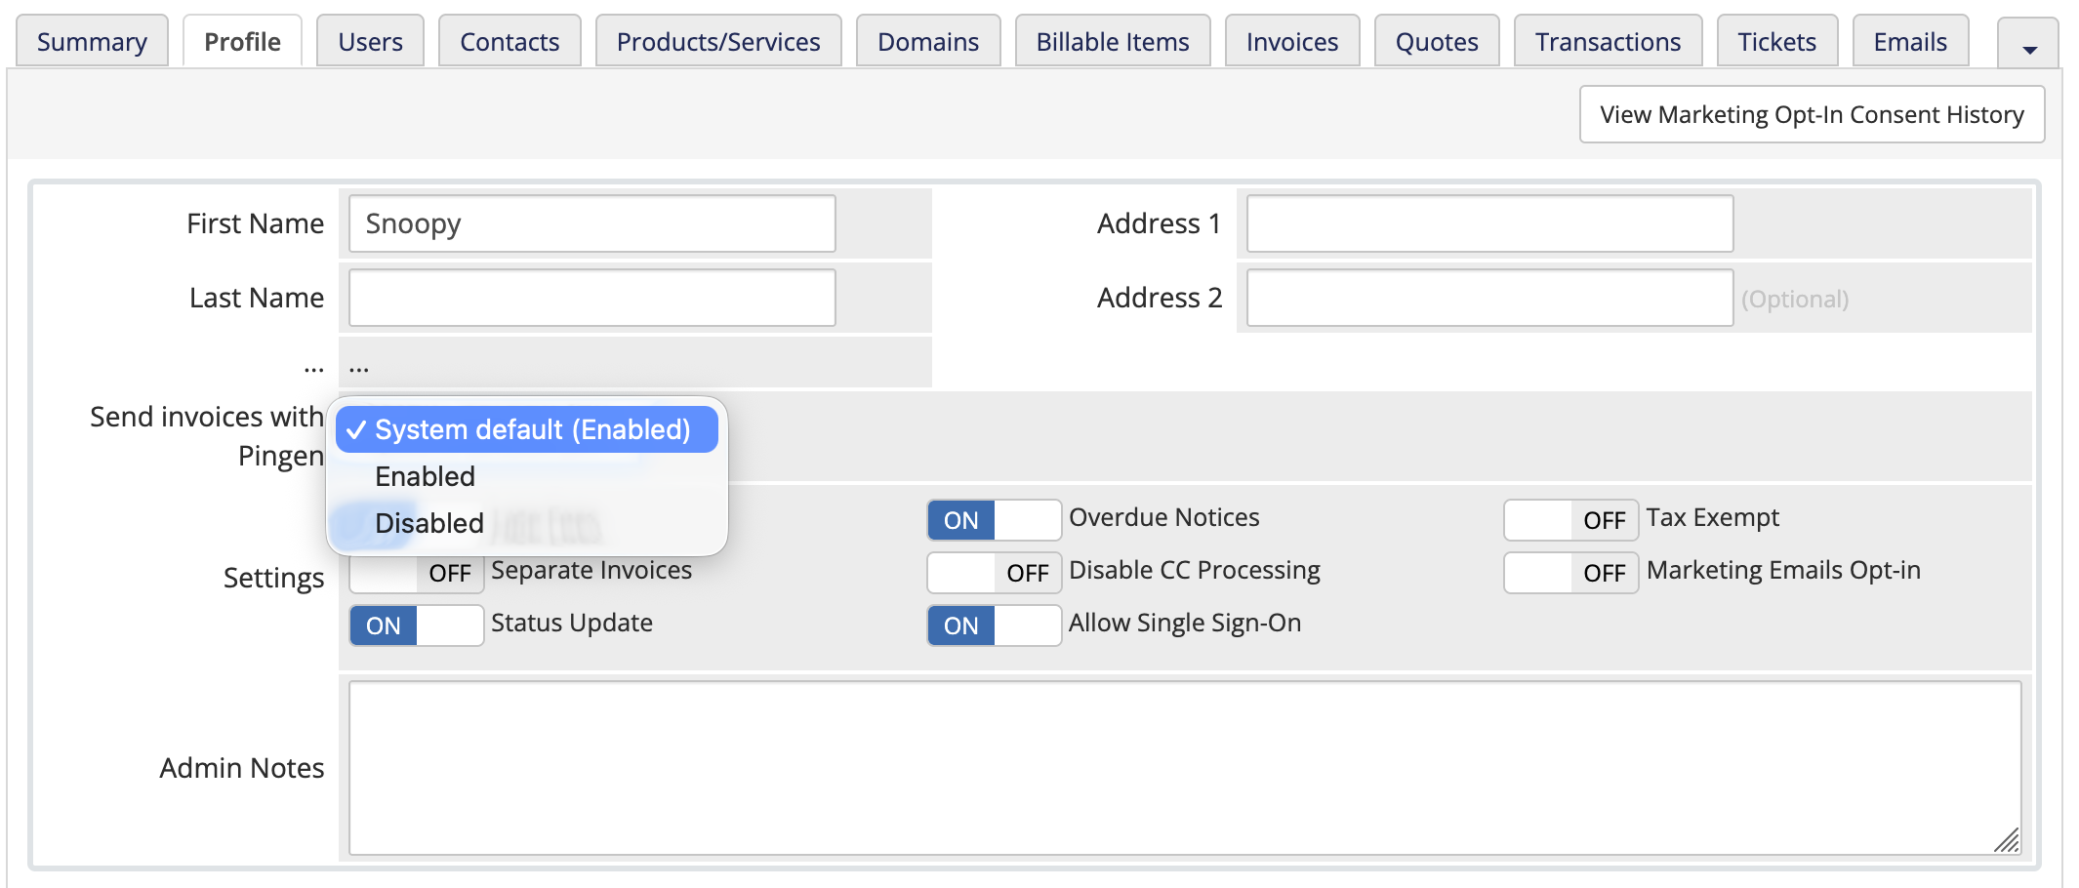The image size is (2079, 888).
Task: Focus the Last Name input field
Action: (592, 298)
